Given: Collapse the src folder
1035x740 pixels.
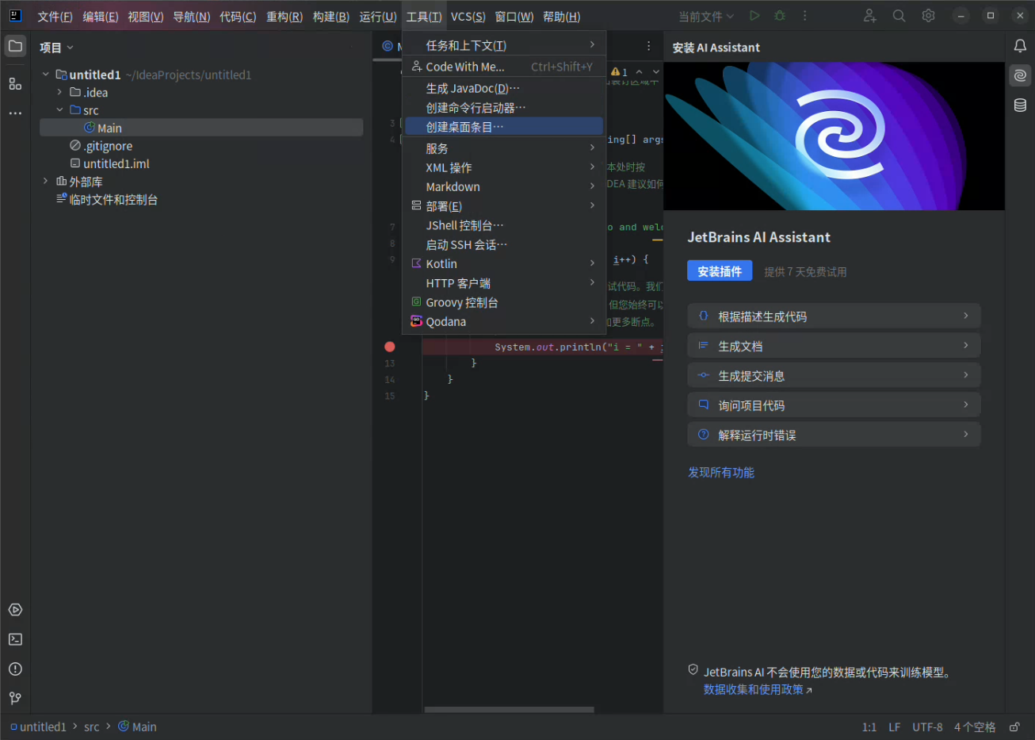Looking at the screenshot, I should click(x=59, y=110).
